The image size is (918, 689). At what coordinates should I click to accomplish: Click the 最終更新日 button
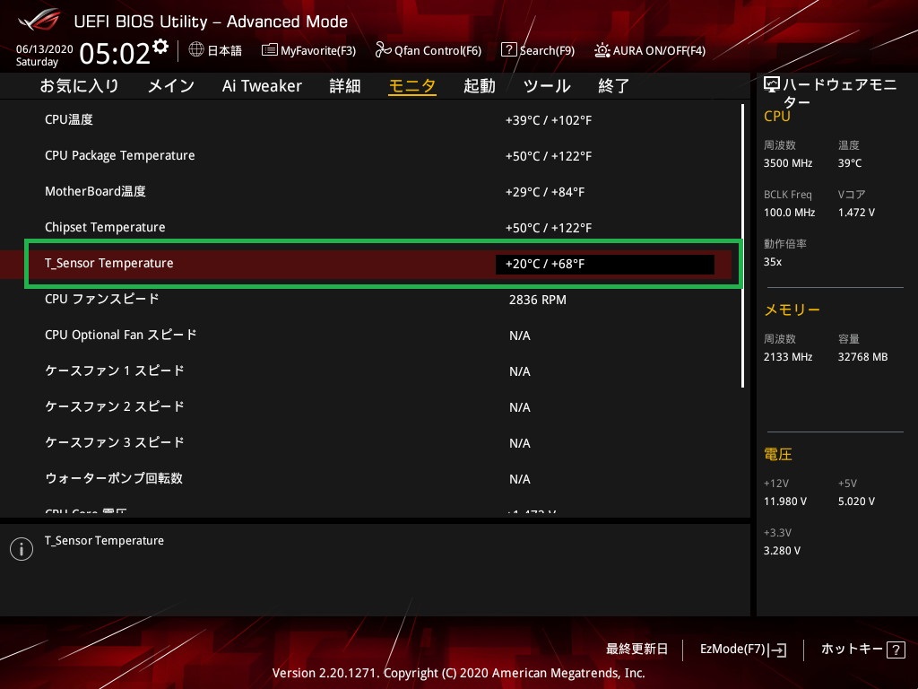pyautogui.click(x=637, y=649)
